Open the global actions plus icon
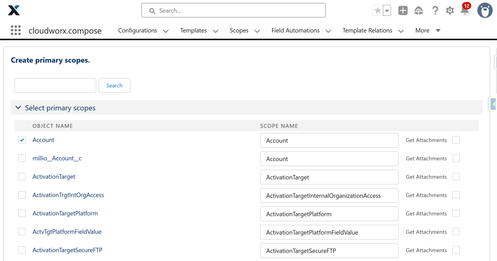Image resolution: width=497 pixels, height=261 pixels. point(403,11)
